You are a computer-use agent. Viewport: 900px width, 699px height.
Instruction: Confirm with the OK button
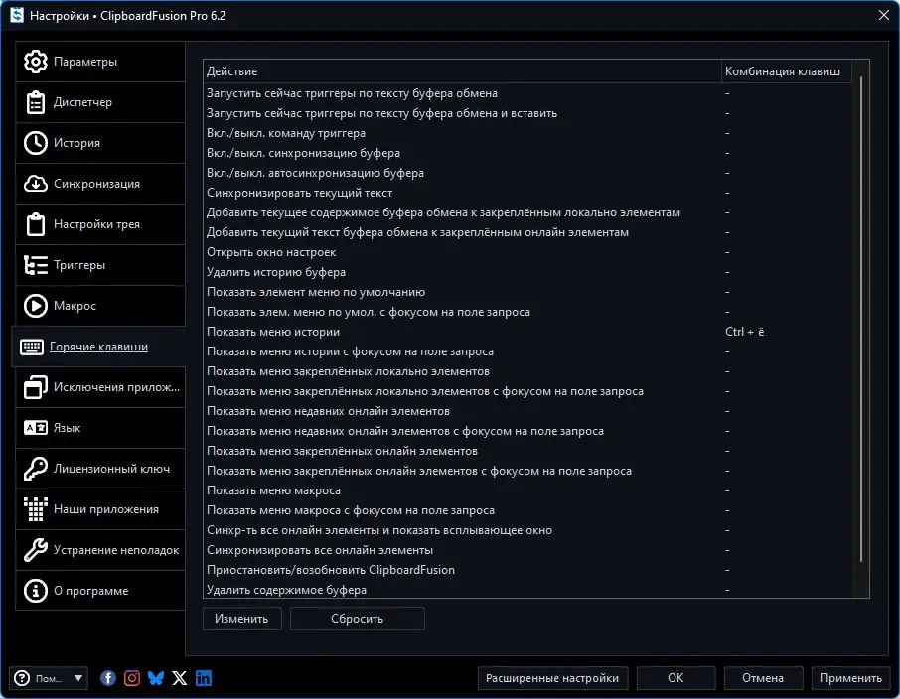675,678
